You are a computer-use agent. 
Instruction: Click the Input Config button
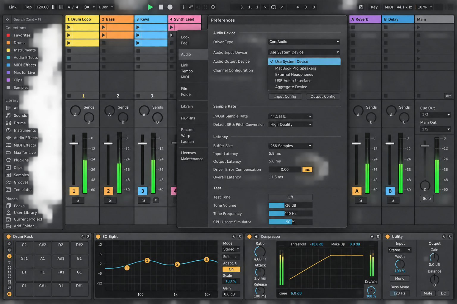[x=285, y=96]
